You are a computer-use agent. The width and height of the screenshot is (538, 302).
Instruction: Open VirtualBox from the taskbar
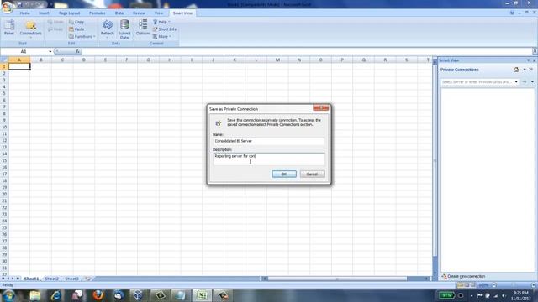pyautogui.click(x=138, y=295)
